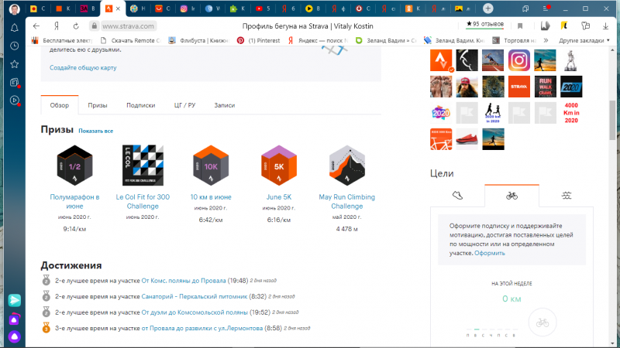Open segment От Комс. поляны до Провала
Screen dimensions: 620x348
click(x=184, y=281)
